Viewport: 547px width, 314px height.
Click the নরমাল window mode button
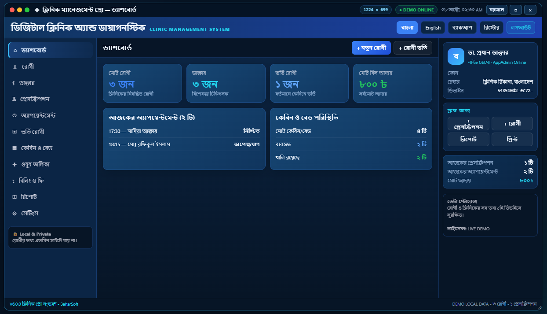coord(497,10)
